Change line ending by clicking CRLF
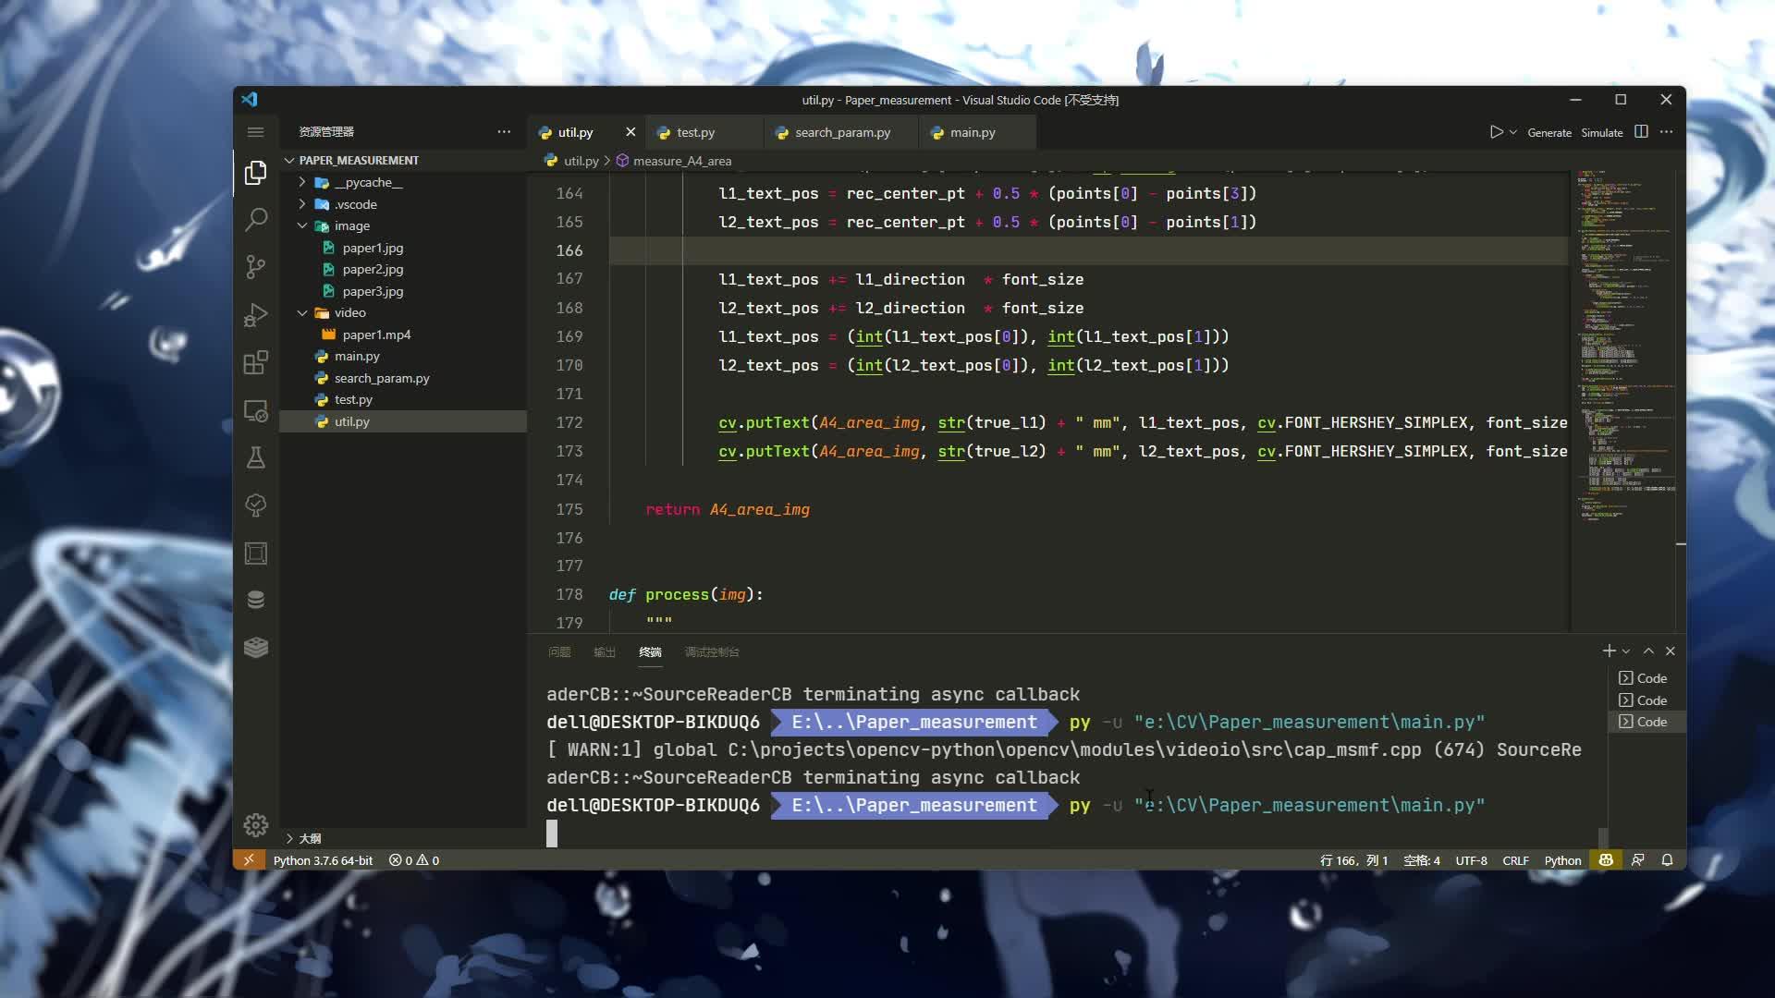The image size is (1775, 998). tap(1516, 859)
